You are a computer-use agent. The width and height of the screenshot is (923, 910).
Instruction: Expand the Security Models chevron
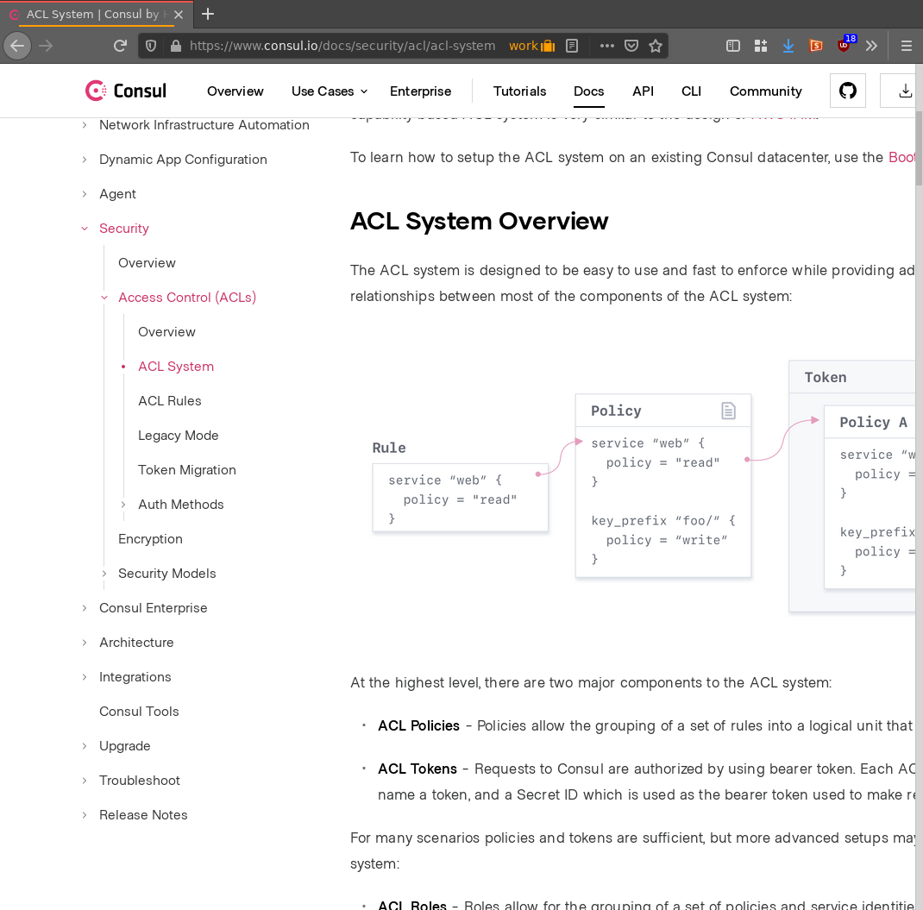(104, 574)
